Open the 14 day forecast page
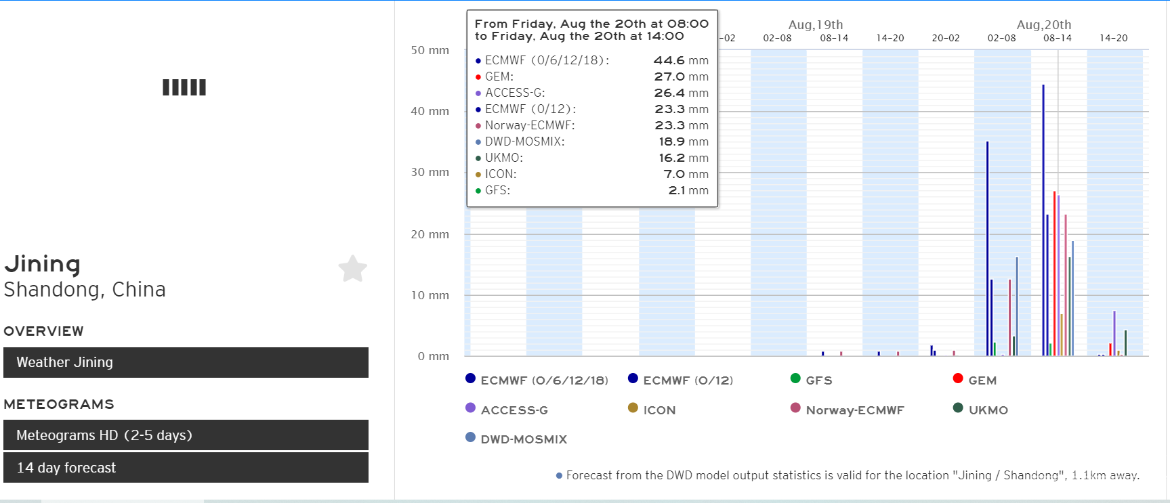Screen dimensions: 1170x503 (186, 468)
